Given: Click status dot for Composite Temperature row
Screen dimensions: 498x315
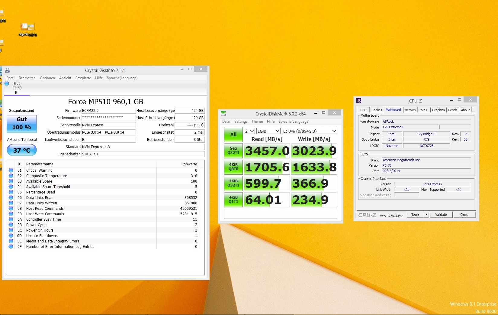Looking at the screenshot, I should point(11,176).
